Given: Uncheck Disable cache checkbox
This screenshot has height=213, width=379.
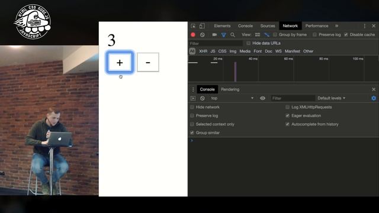Looking at the screenshot, I should (x=346, y=35).
